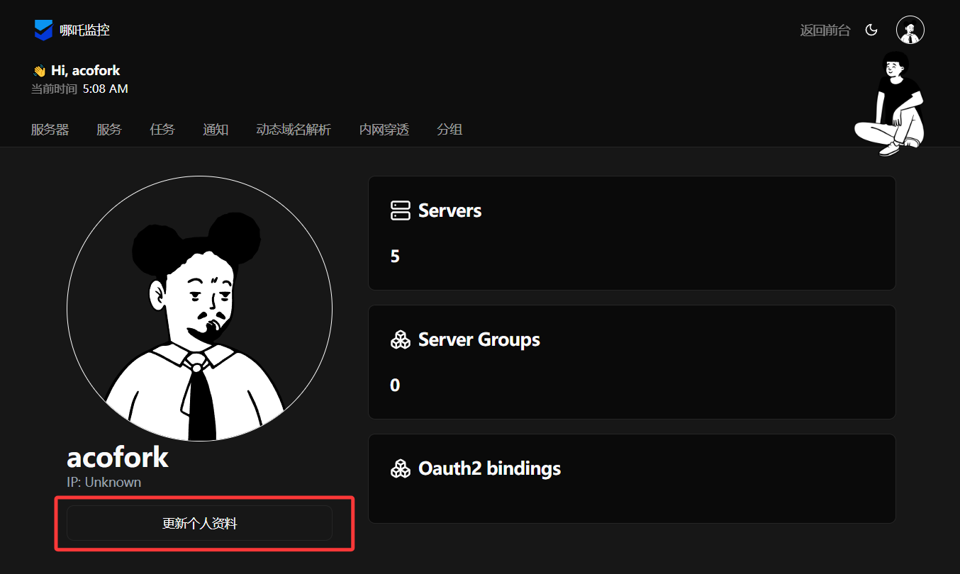The width and height of the screenshot is (960, 574).
Task: Toggle dark mode with the moon icon
Action: tap(872, 30)
